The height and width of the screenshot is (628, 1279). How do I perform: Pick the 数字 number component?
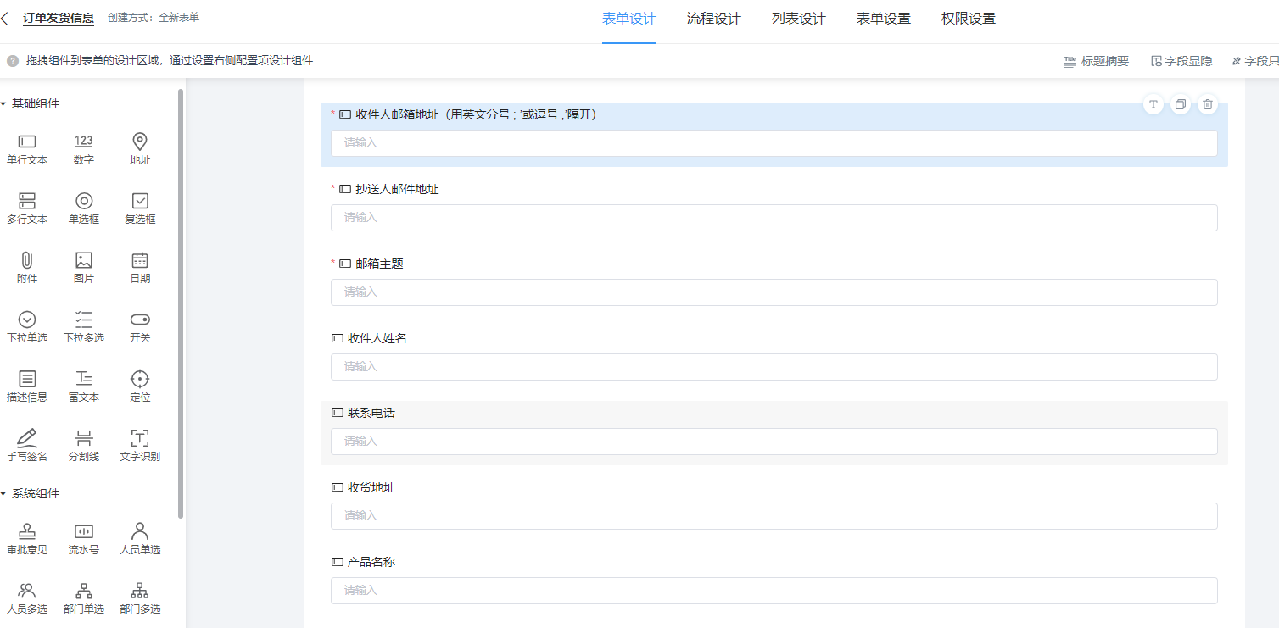[83, 142]
